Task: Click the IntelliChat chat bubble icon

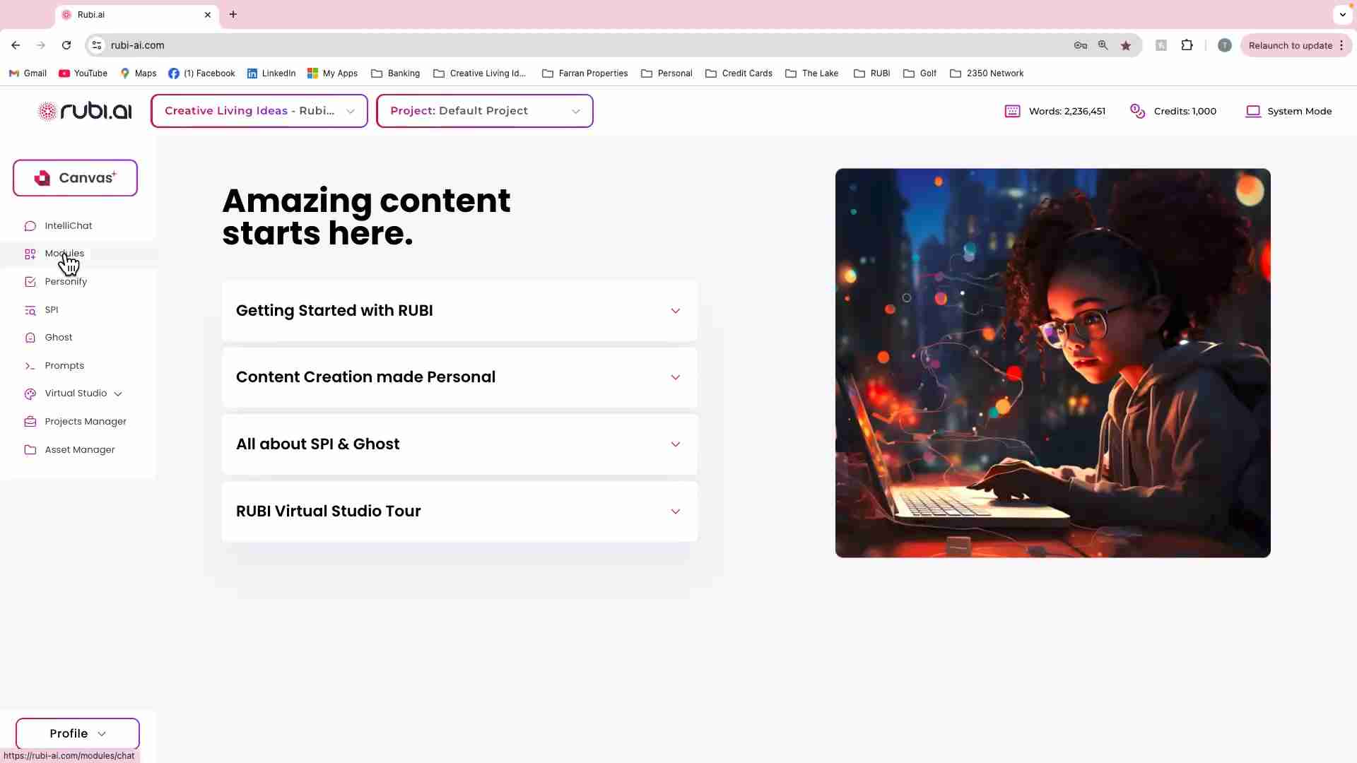Action: 30,226
